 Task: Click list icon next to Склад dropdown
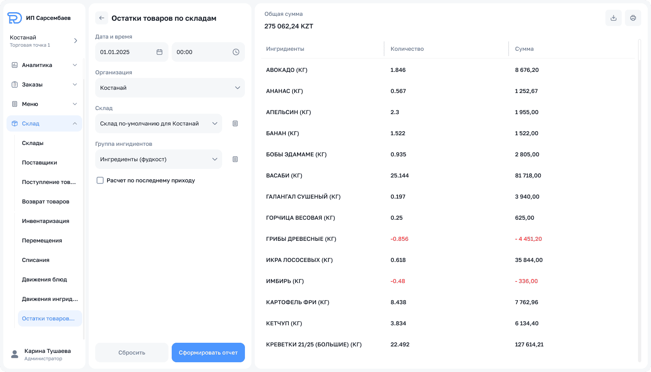pos(235,123)
